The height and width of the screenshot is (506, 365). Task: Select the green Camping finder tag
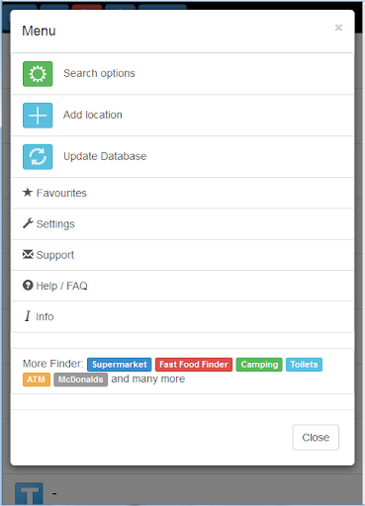tap(259, 365)
